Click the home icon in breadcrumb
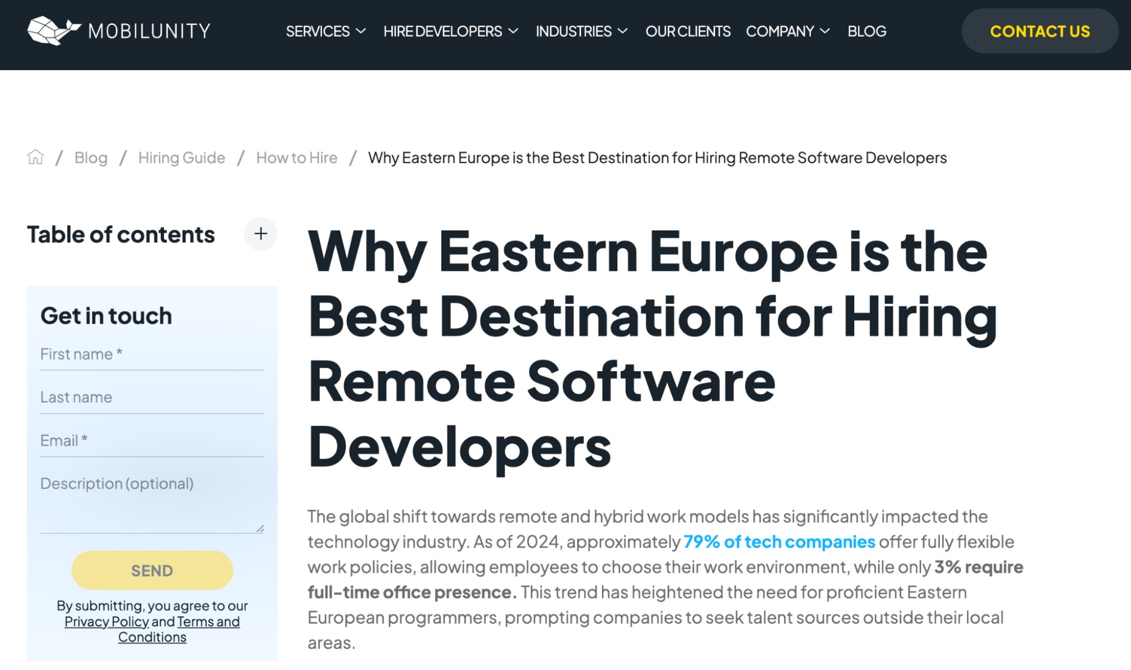This screenshot has height=670, width=1131. (35, 157)
